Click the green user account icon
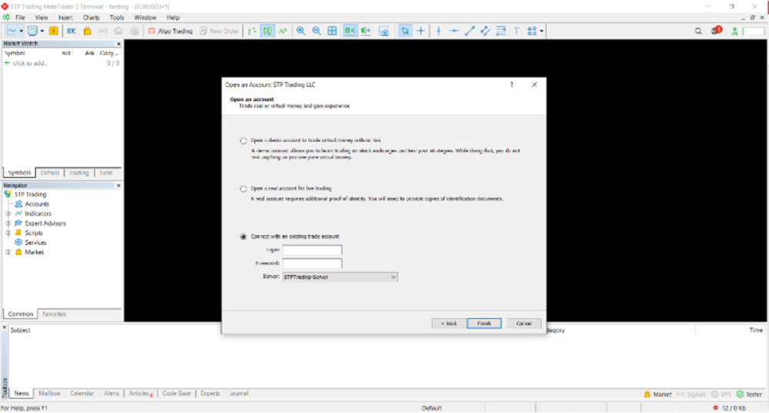Image resolution: width=769 pixels, height=413 pixels. pyautogui.click(x=734, y=31)
